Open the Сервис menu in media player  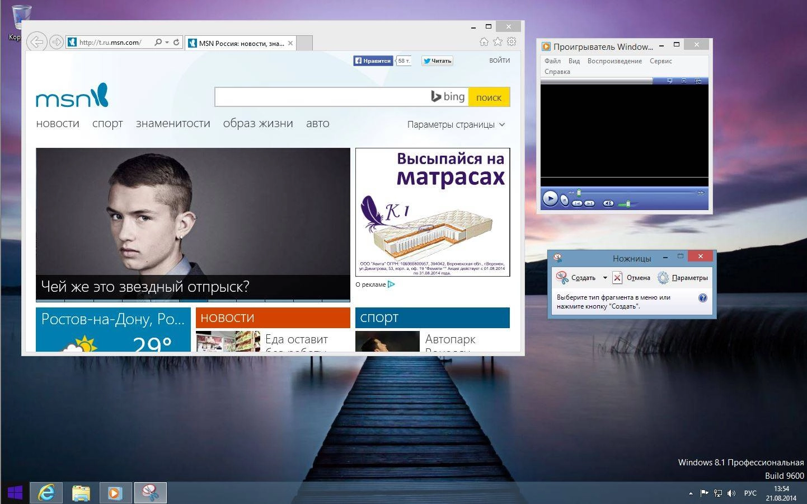660,61
